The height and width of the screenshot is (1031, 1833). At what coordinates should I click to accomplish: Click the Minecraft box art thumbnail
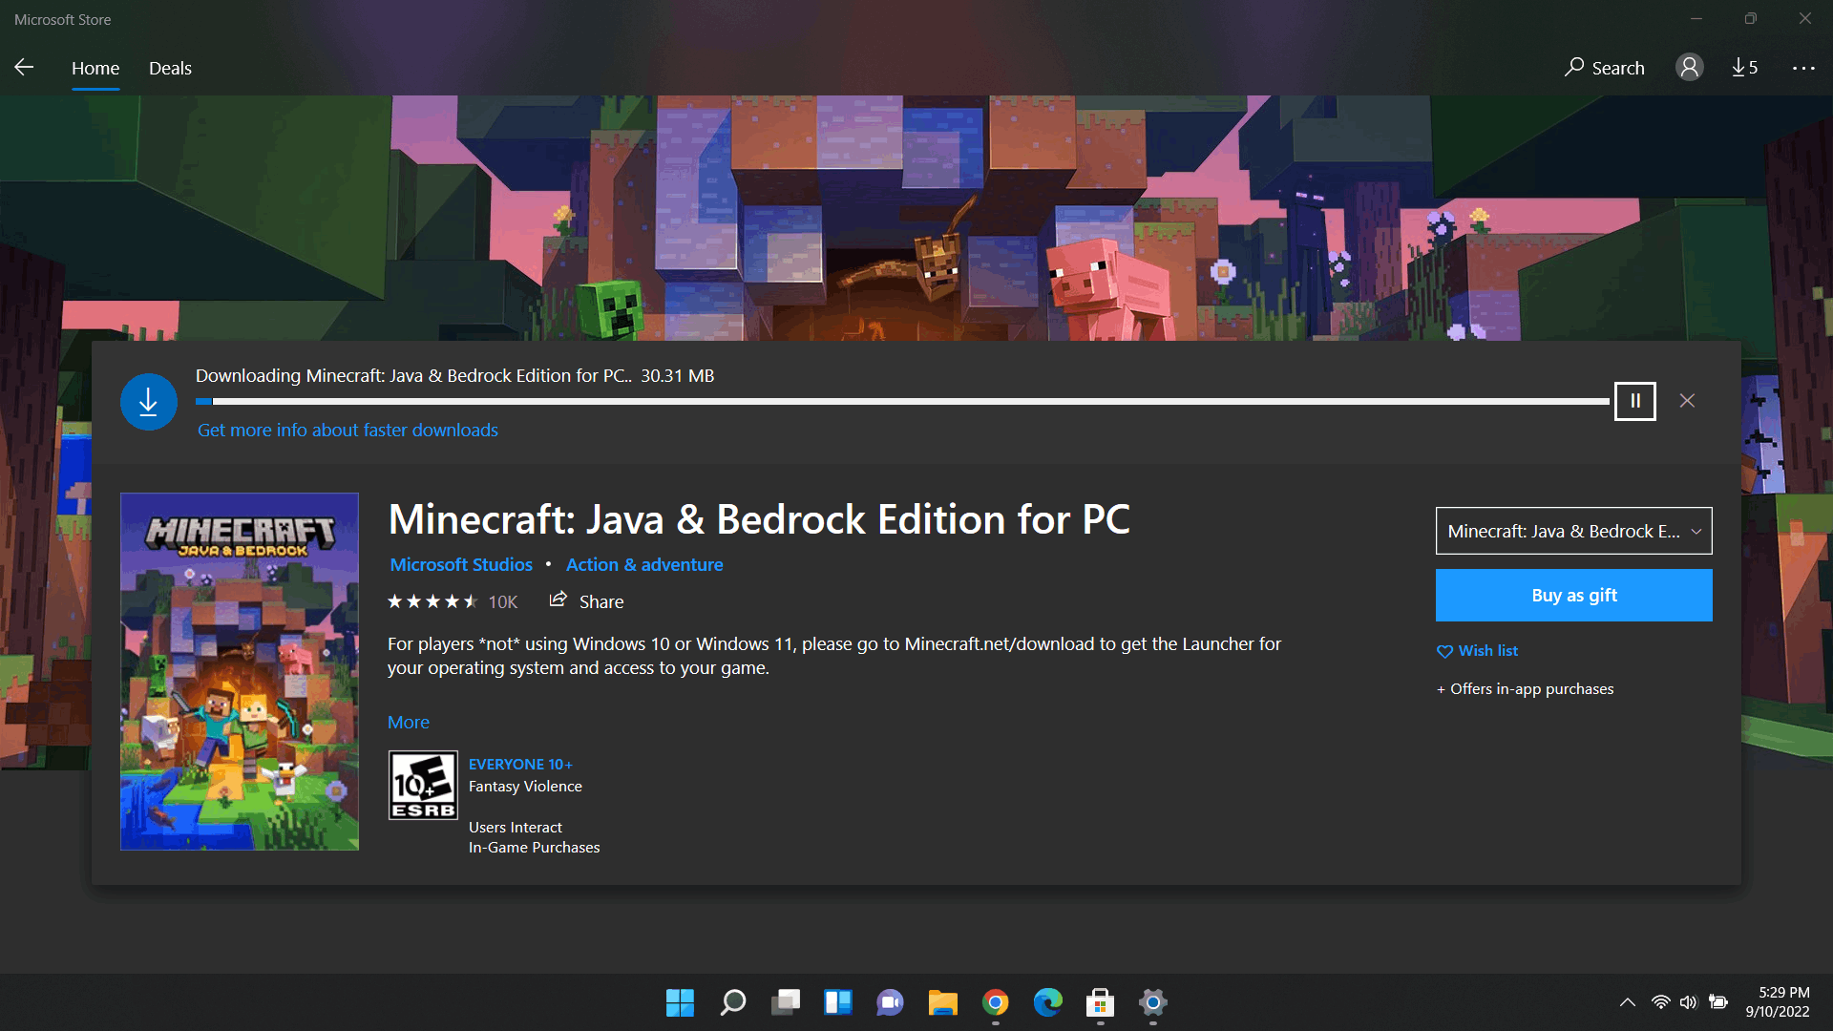click(240, 671)
